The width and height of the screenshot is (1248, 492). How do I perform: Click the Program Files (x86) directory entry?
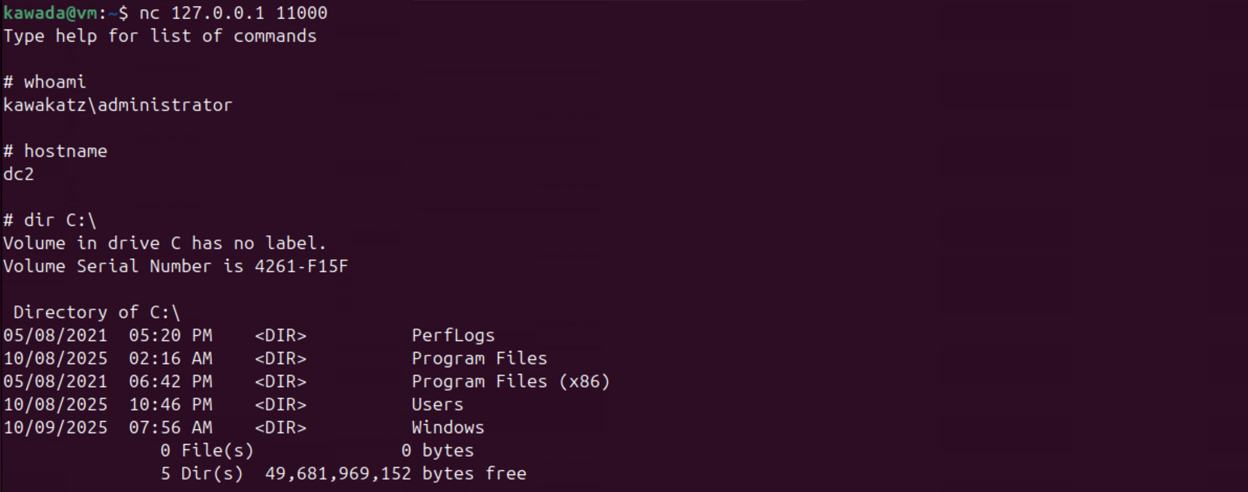[x=510, y=382]
